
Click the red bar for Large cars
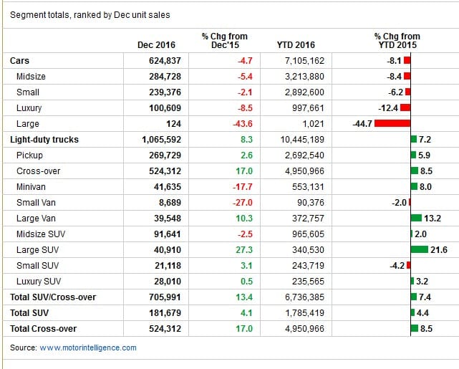point(392,123)
